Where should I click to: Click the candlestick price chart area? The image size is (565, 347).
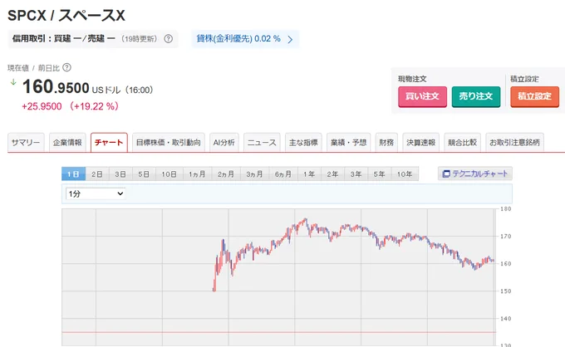click(279, 277)
